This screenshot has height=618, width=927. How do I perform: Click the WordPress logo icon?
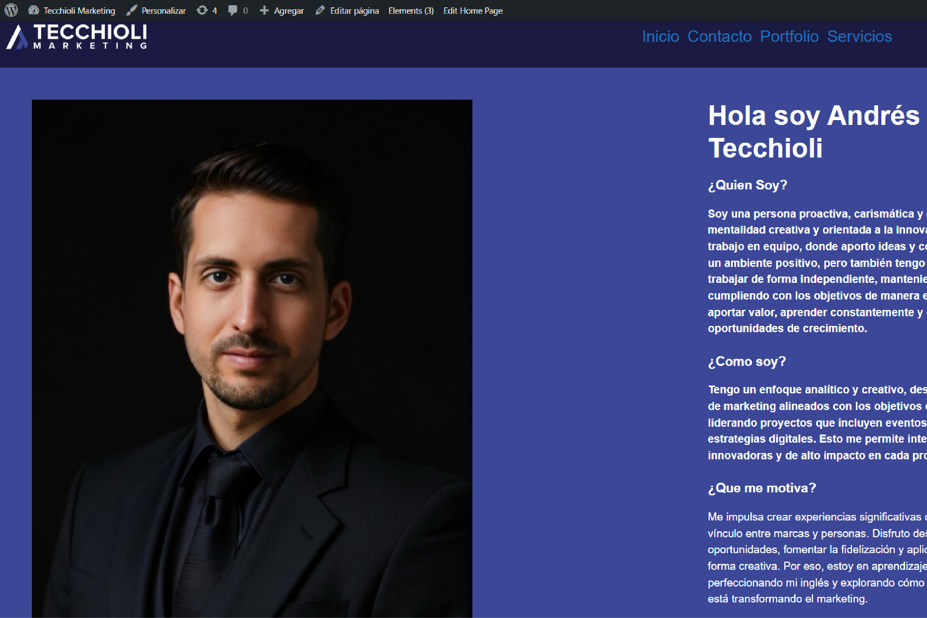point(11,10)
